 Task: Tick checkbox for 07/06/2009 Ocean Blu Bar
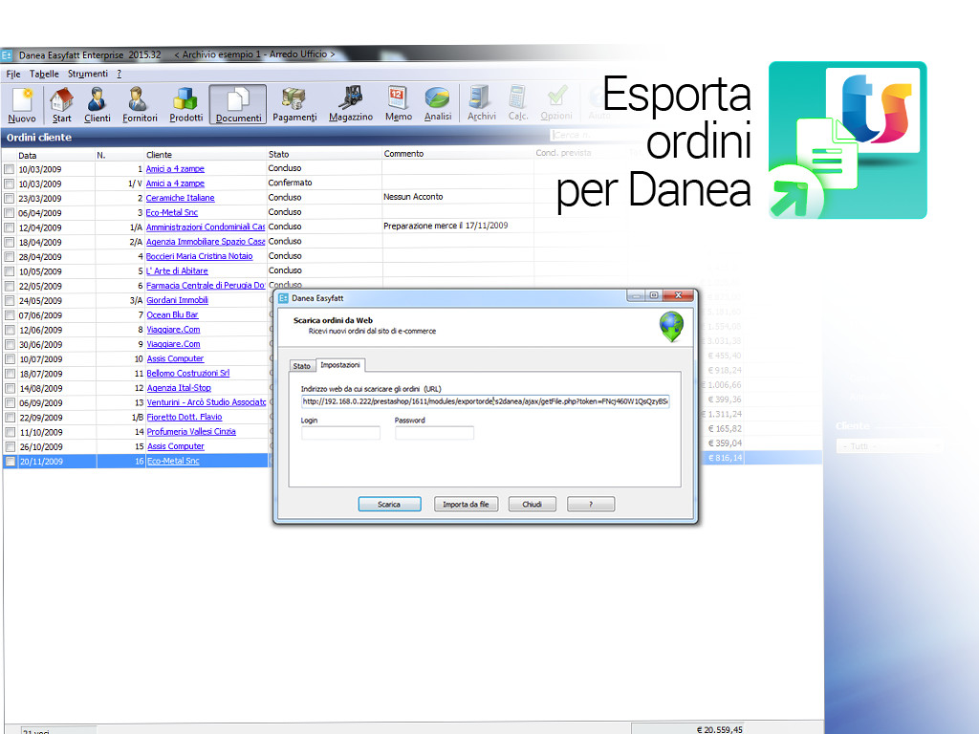pos(10,315)
